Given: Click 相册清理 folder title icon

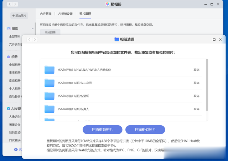Looking at the screenshot, I should point(116,39).
